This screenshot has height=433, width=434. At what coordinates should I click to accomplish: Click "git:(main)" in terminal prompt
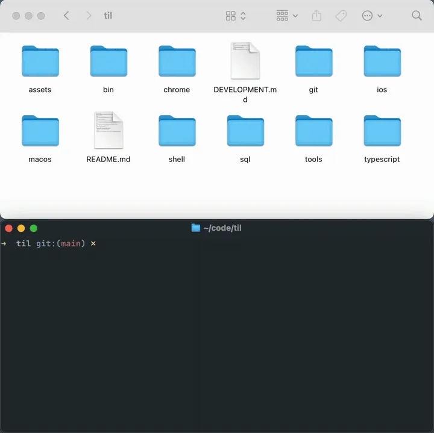coord(61,243)
